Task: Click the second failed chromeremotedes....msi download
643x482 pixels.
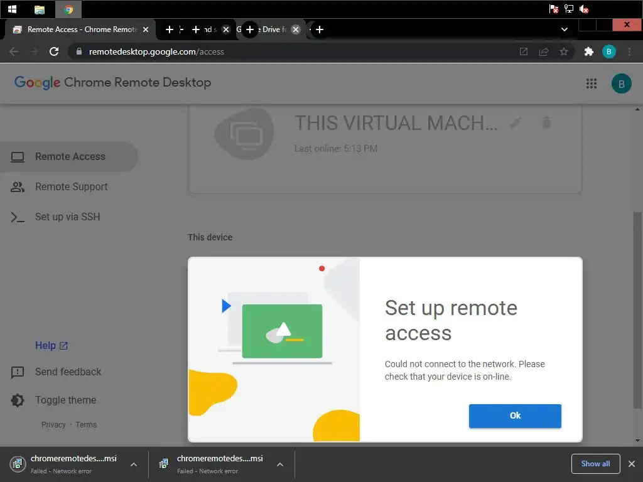Action: (x=212, y=464)
